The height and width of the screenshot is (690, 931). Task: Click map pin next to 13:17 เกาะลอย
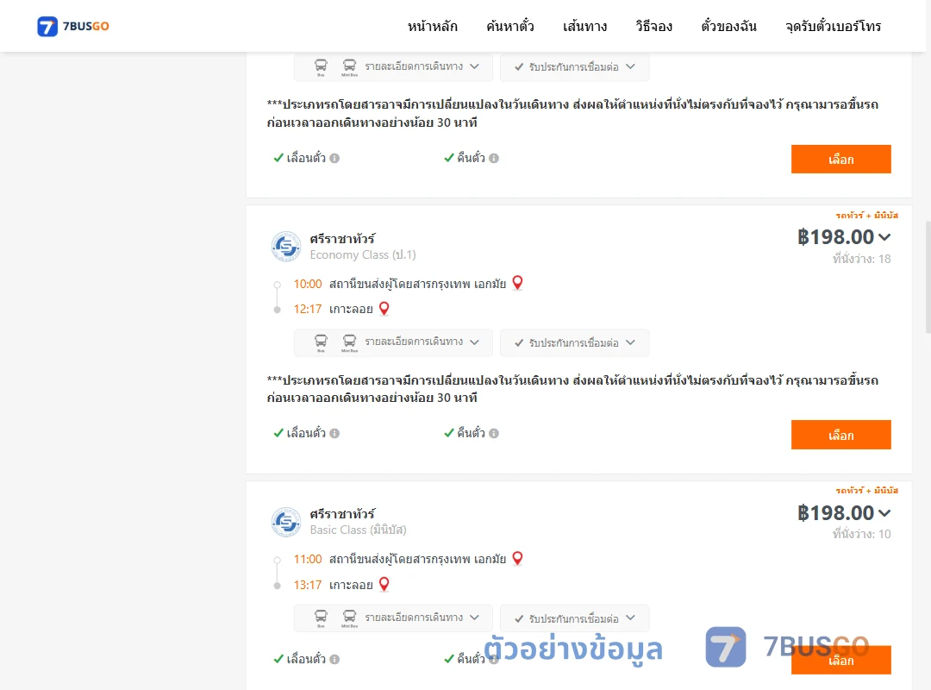pyautogui.click(x=384, y=584)
